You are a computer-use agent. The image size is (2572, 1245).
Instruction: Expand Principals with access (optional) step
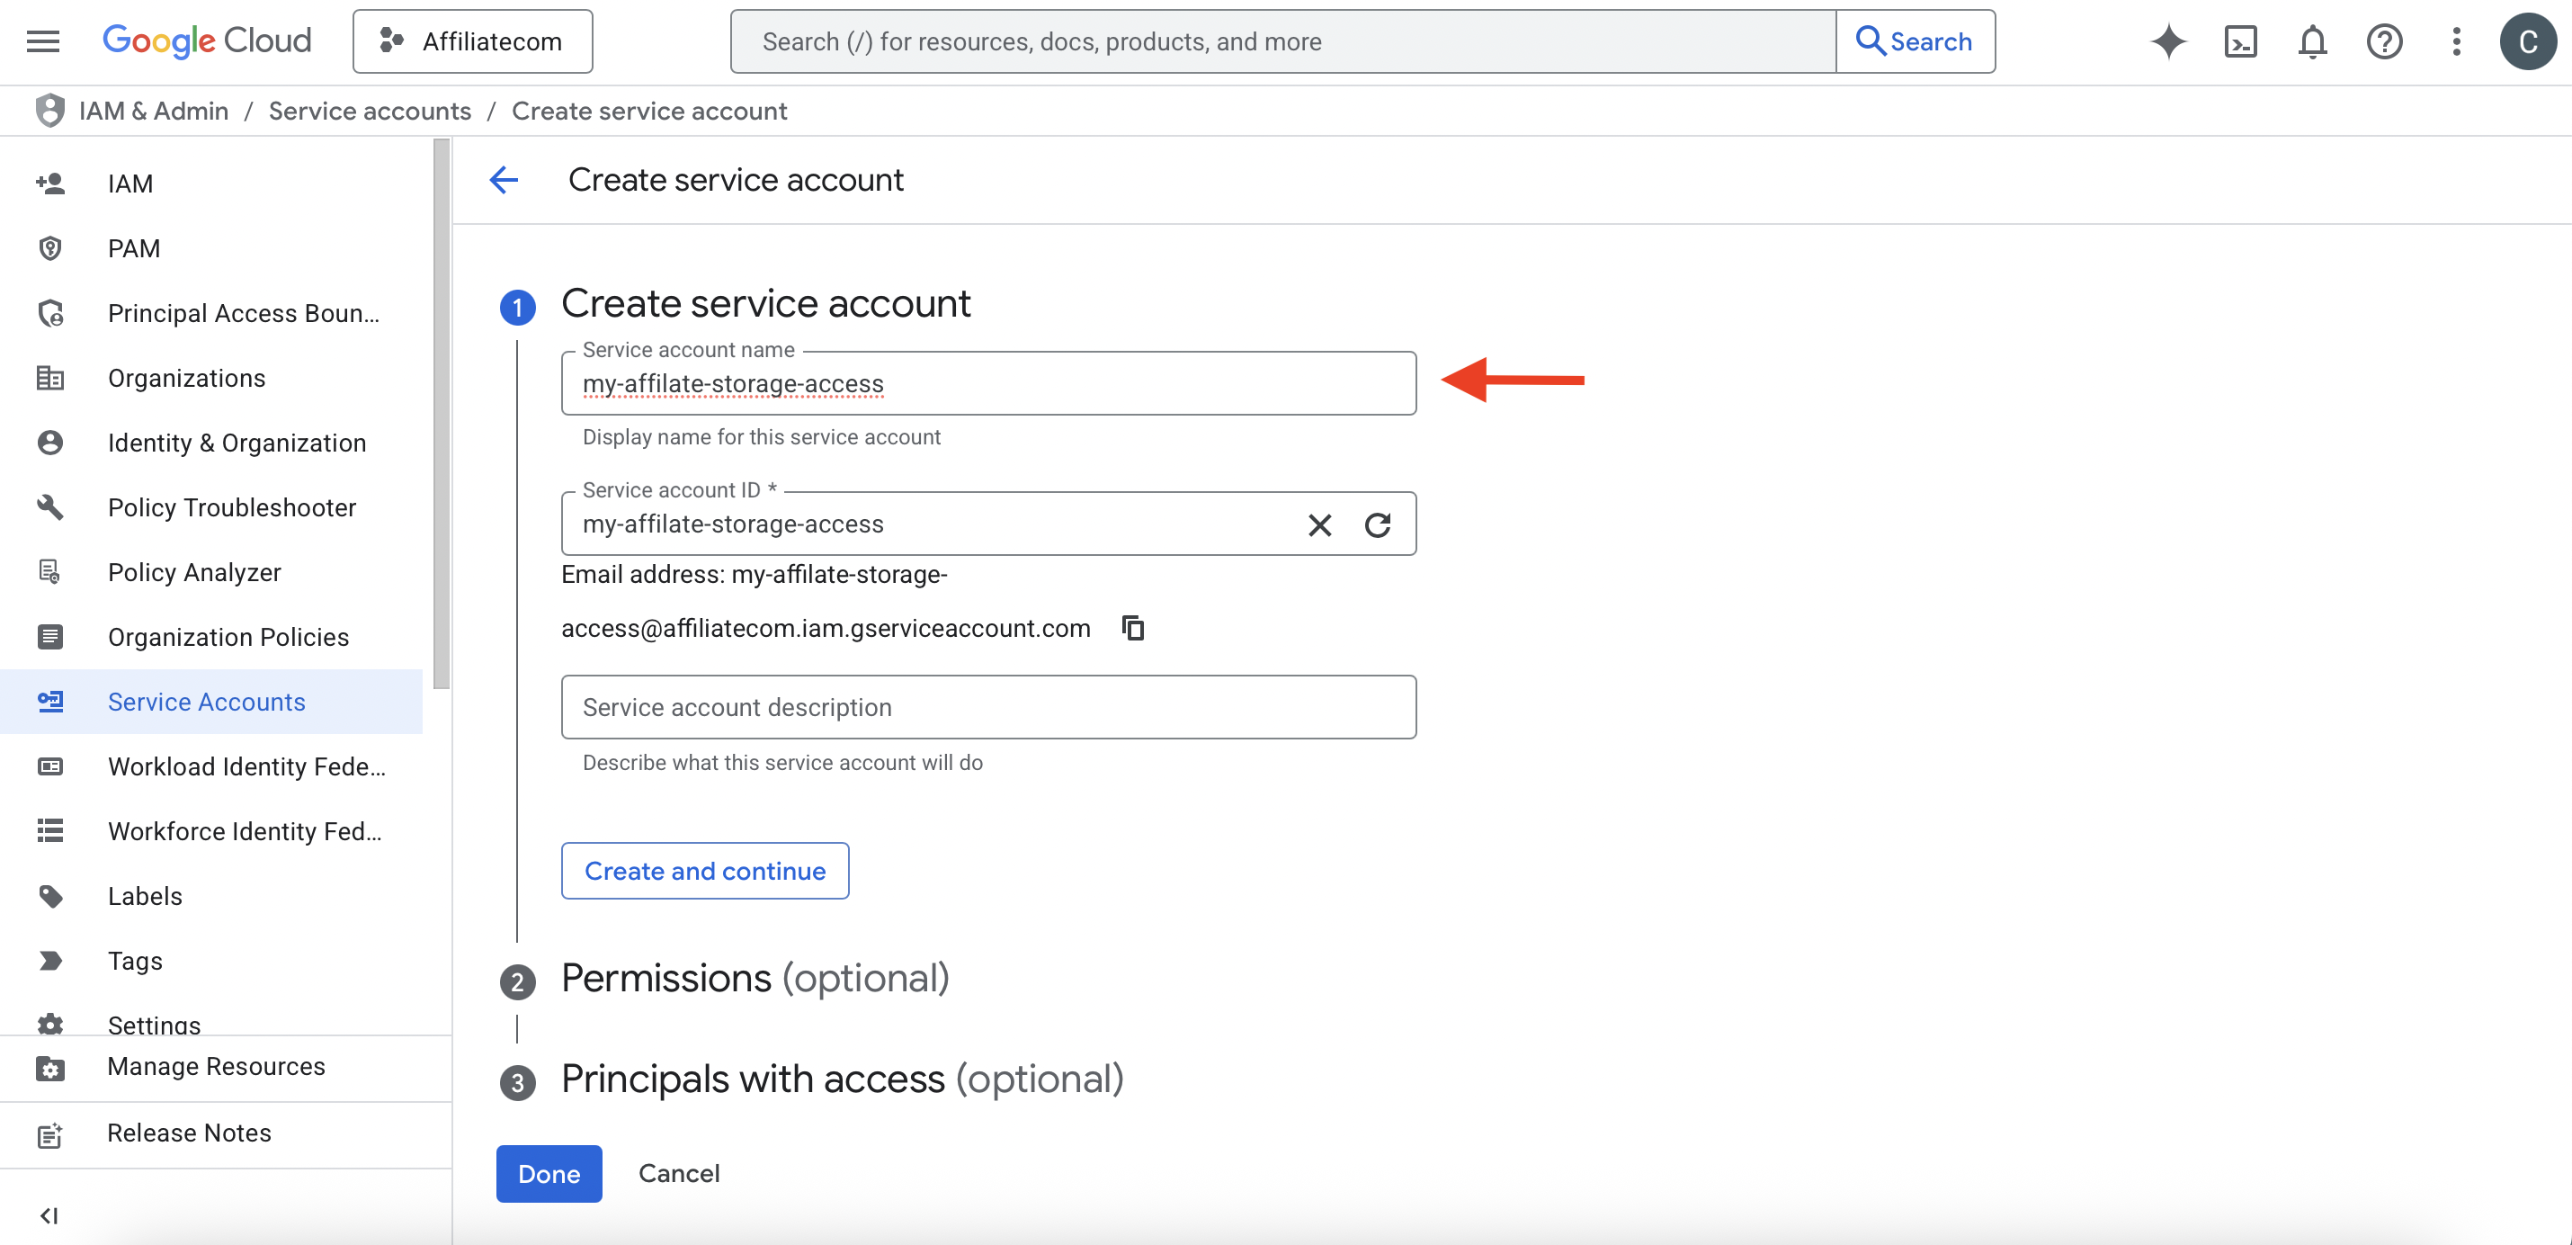pyautogui.click(x=843, y=1079)
